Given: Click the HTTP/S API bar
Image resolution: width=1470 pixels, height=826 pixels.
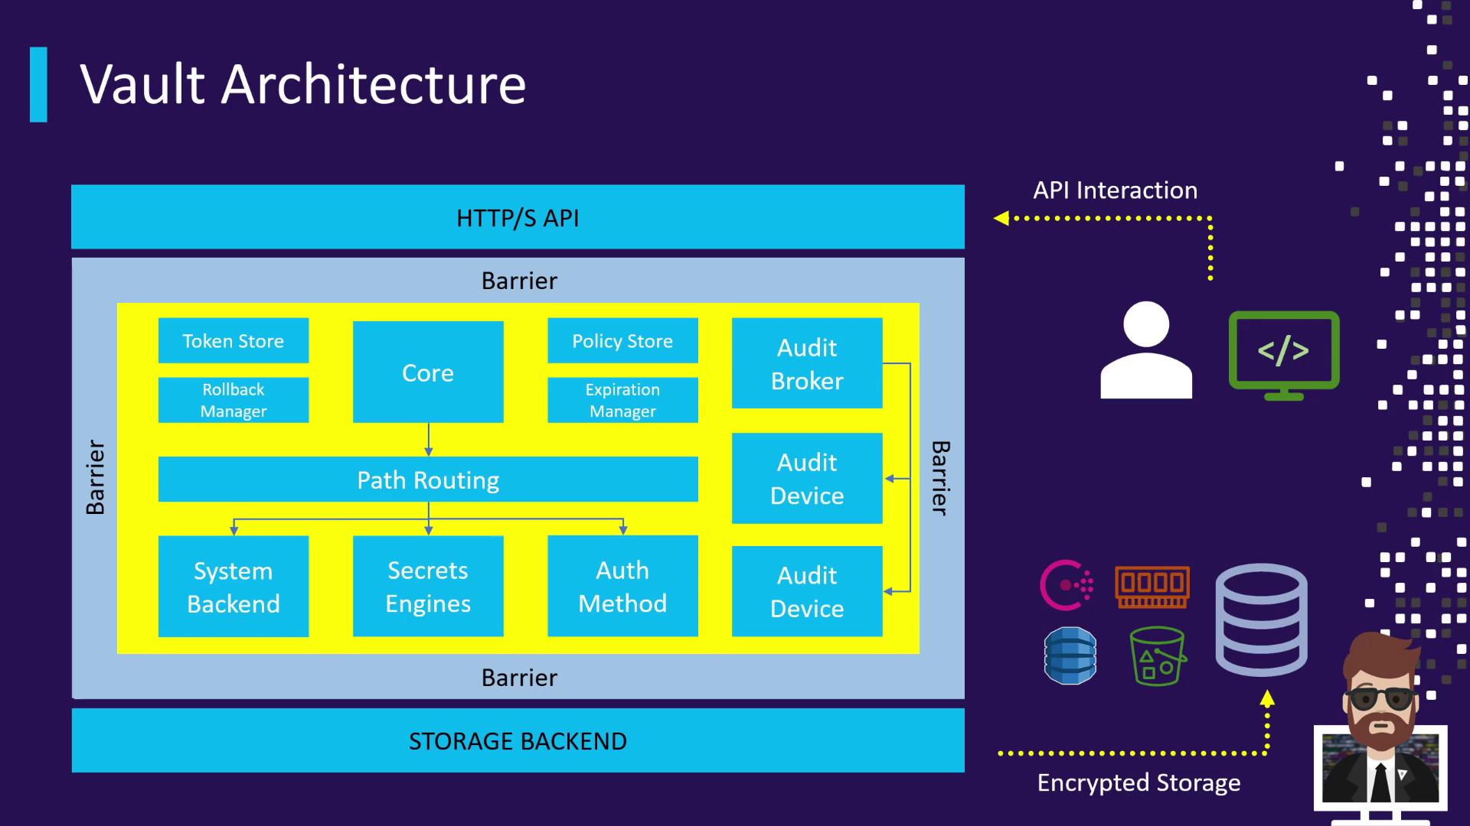Looking at the screenshot, I should (518, 217).
